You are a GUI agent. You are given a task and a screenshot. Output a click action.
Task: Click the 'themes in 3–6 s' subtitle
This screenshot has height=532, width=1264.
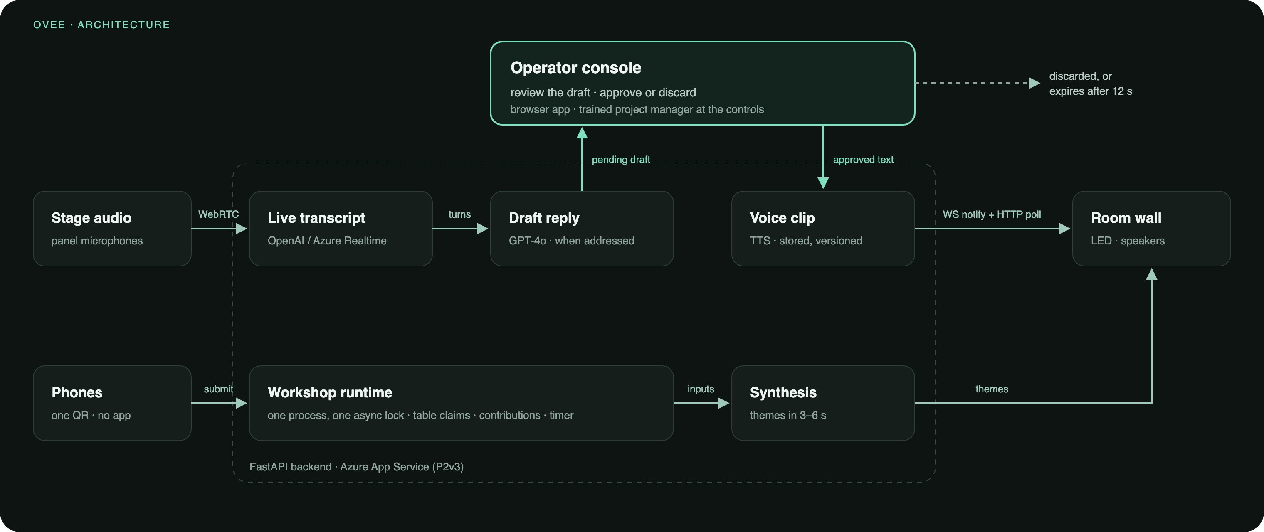(x=788, y=415)
